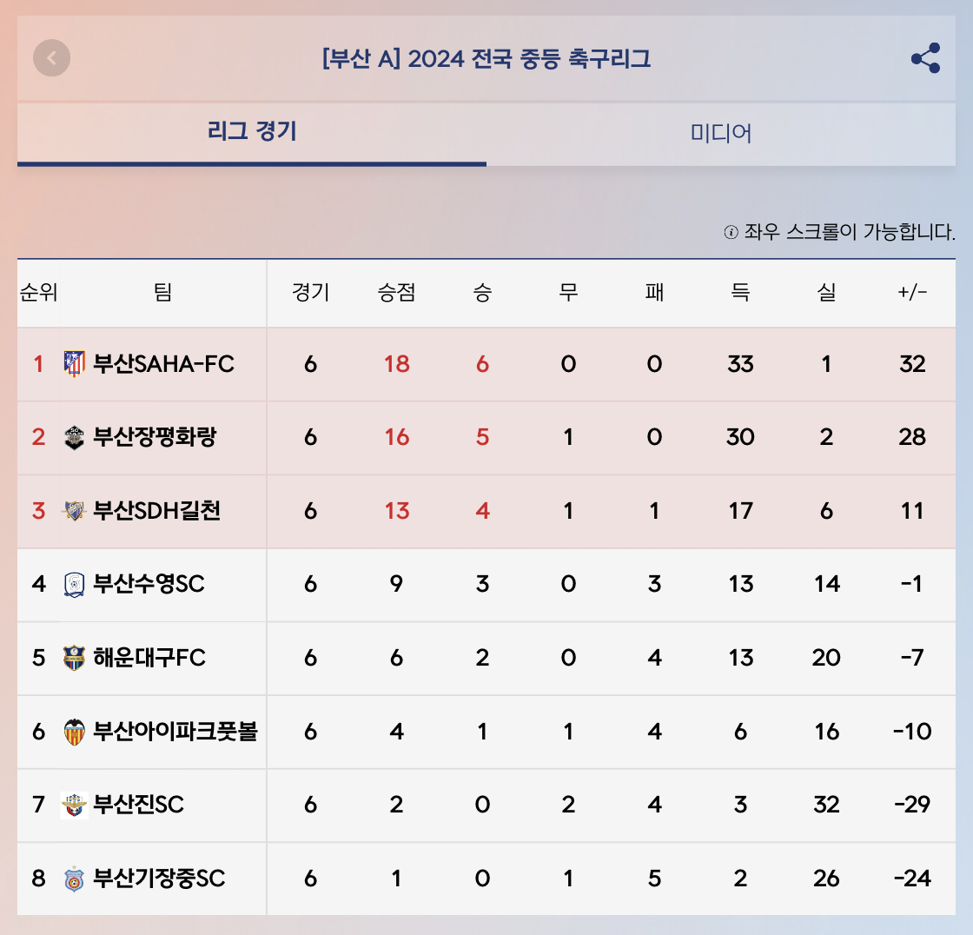The height and width of the screenshot is (935, 973).
Task: Switch to the 미디어 tab
Action: (x=720, y=134)
